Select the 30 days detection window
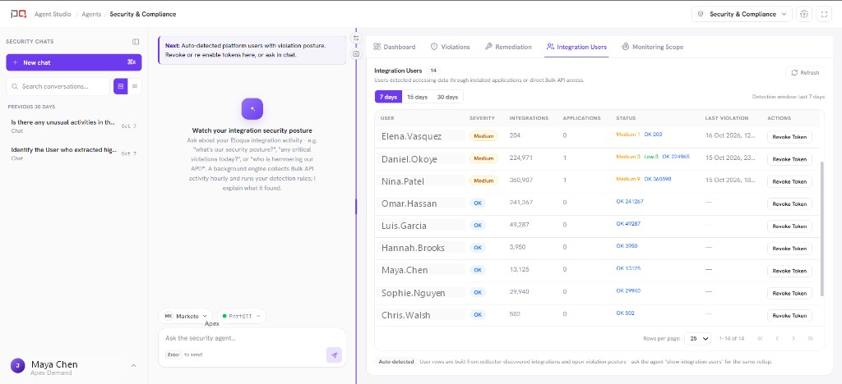The height and width of the screenshot is (384, 842). [x=447, y=97]
